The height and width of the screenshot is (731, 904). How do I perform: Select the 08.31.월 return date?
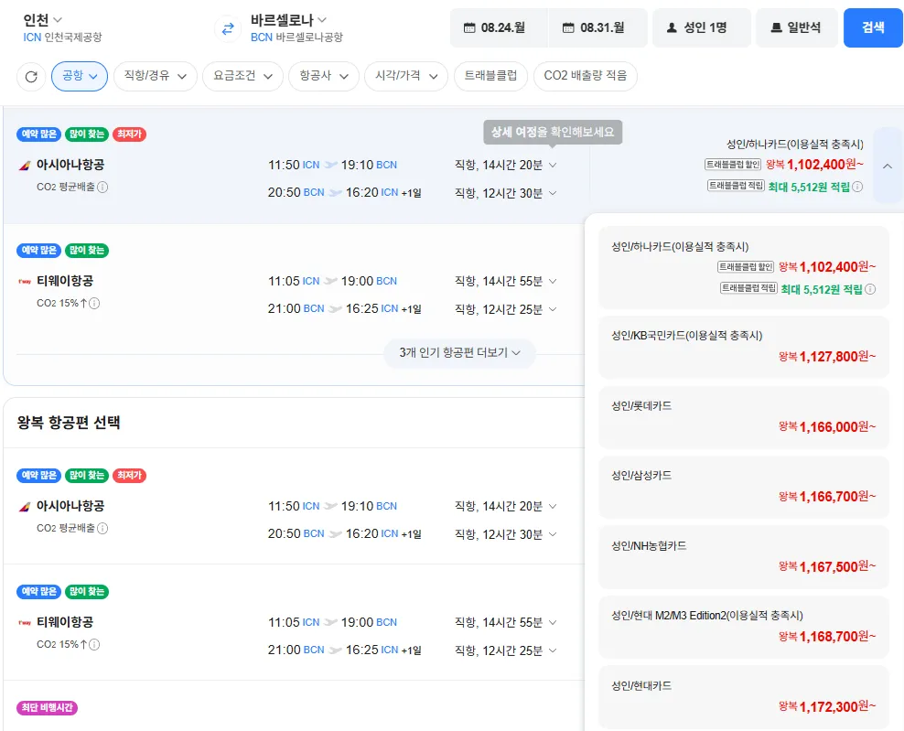(597, 27)
